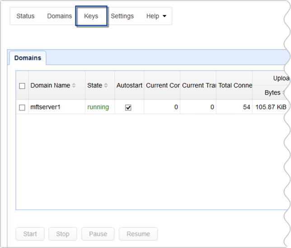This screenshot has width=291, height=248.
Task: Go to Domains in the top navigation
Action: (x=59, y=16)
